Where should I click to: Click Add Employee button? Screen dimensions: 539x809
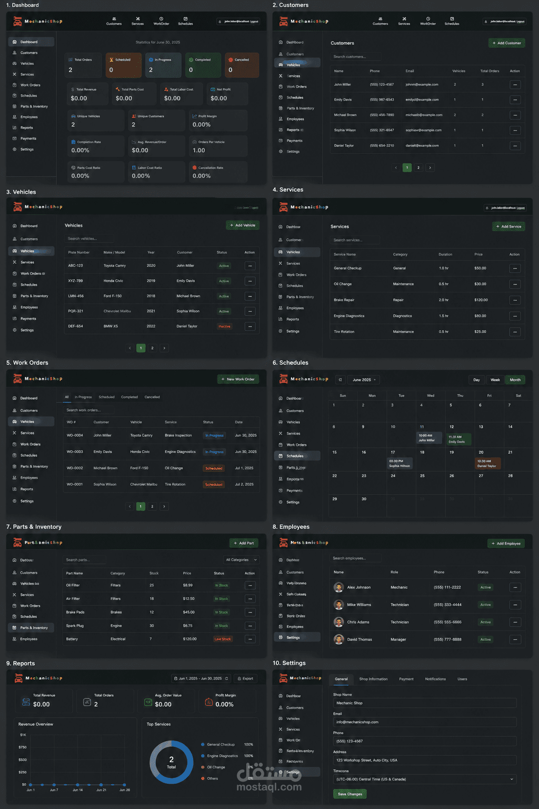tap(506, 544)
